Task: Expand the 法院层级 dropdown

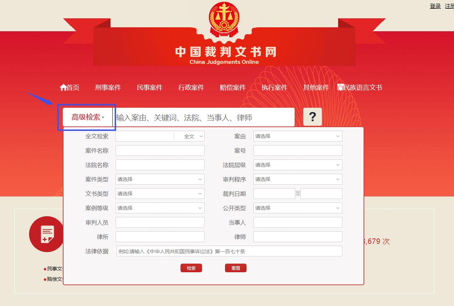Action: 297,165
